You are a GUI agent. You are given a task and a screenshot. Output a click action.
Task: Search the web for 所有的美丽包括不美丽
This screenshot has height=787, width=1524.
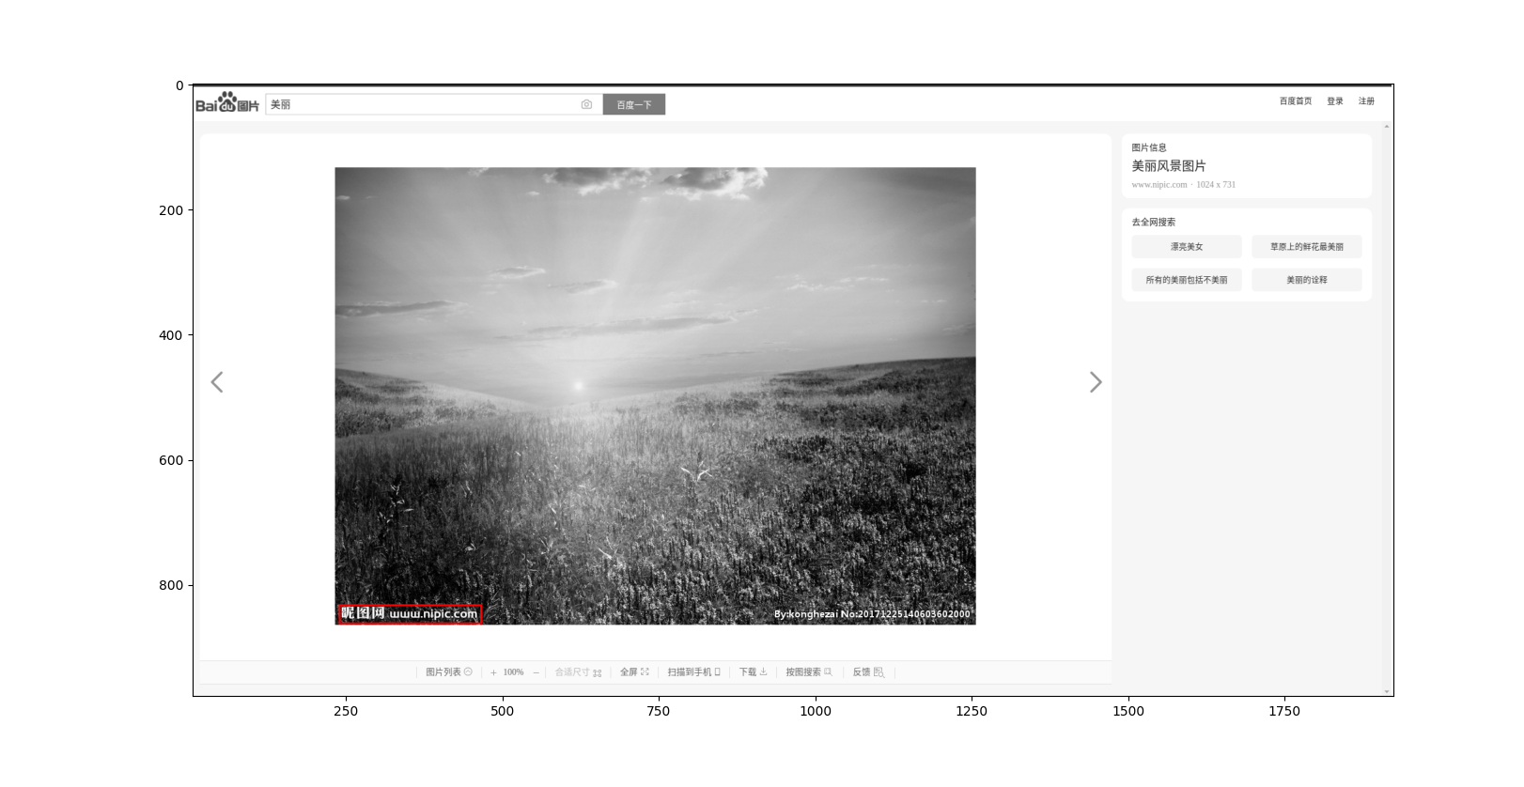pos(1187,280)
